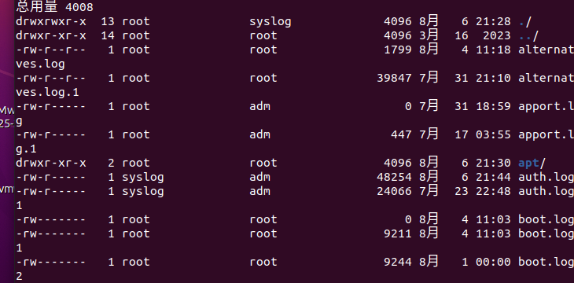Click the size value 9211
This screenshot has width=574, height=283.
pyautogui.click(x=398, y=234)
